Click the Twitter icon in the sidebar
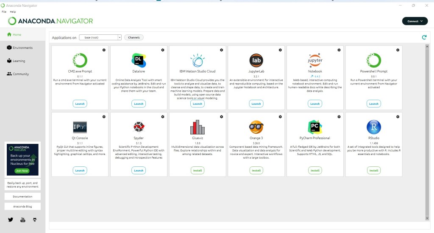Viewport: 434px width, 233px height. point(11,219)
